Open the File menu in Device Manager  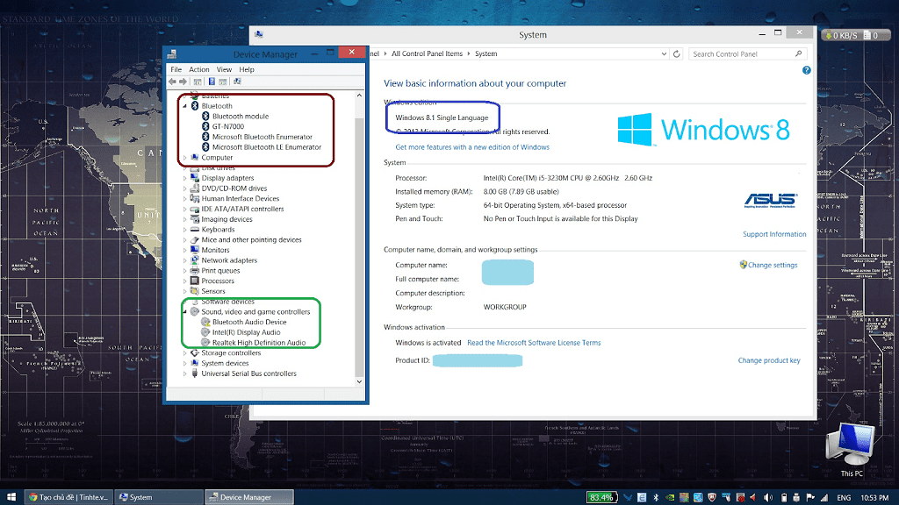[176, 69]
